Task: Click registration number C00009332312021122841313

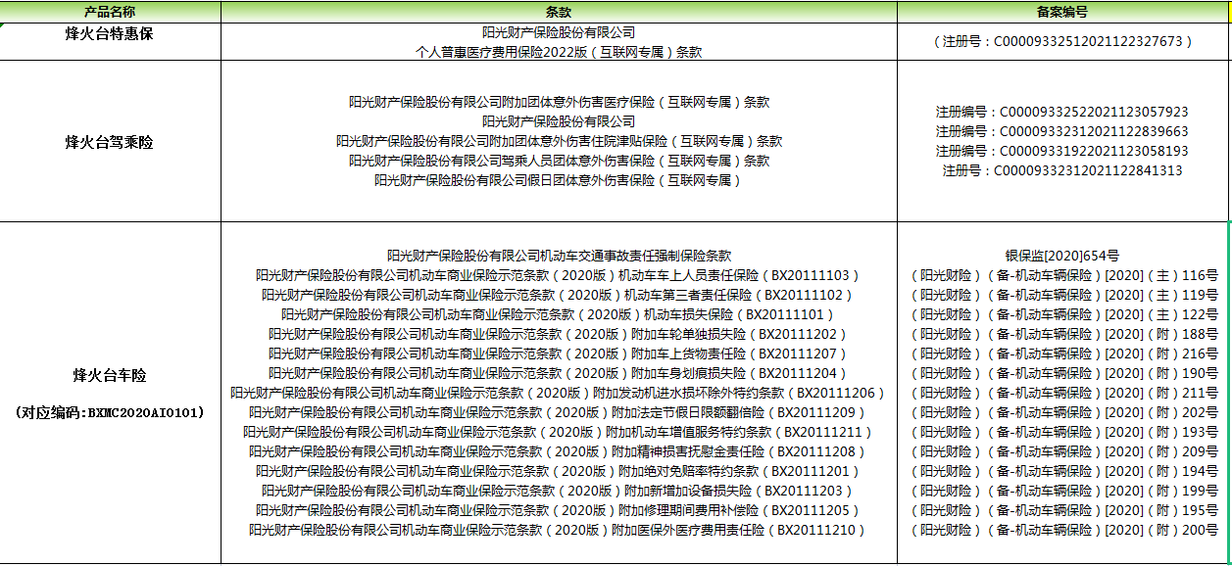Action: (x=1062, y=170)
